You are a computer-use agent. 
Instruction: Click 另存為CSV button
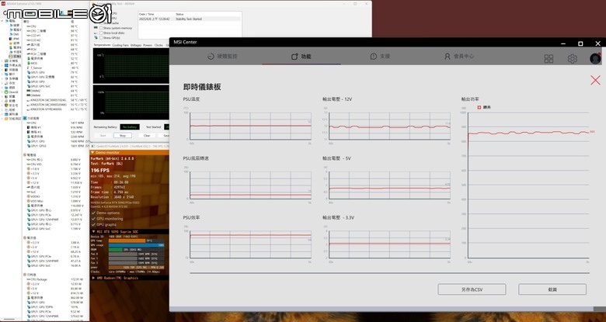[x=472, y=289]
